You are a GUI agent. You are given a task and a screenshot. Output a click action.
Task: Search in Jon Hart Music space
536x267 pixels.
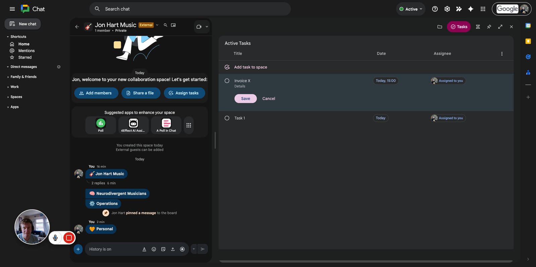coord(165,25)
